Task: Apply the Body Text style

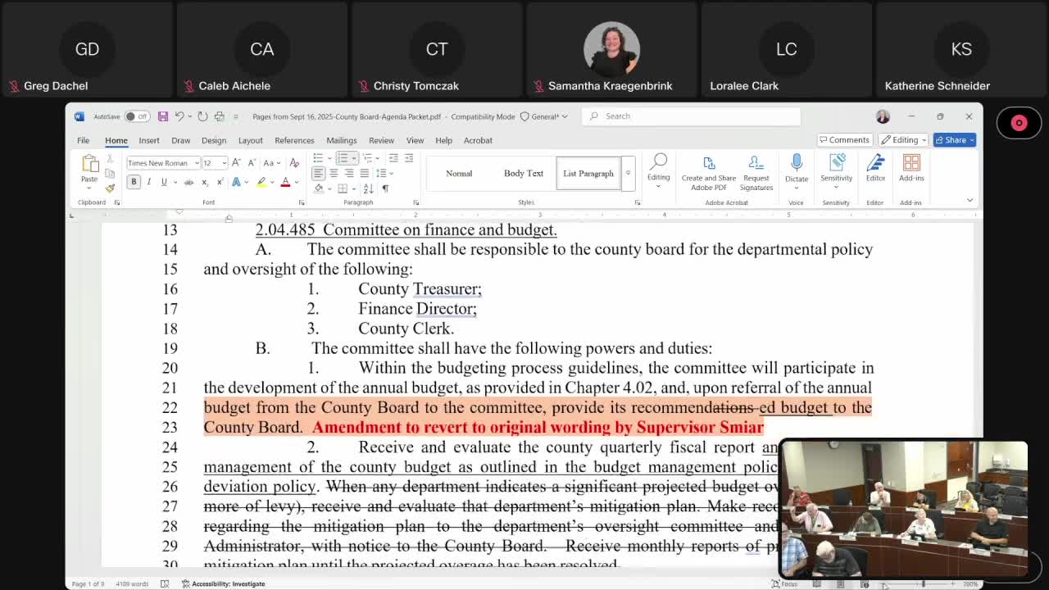Action: 524,173
